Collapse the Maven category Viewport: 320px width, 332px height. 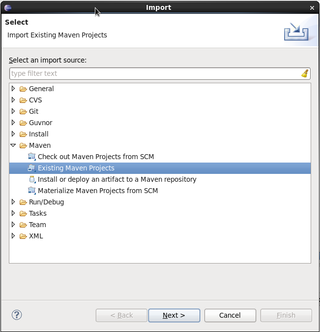point(14,146)
